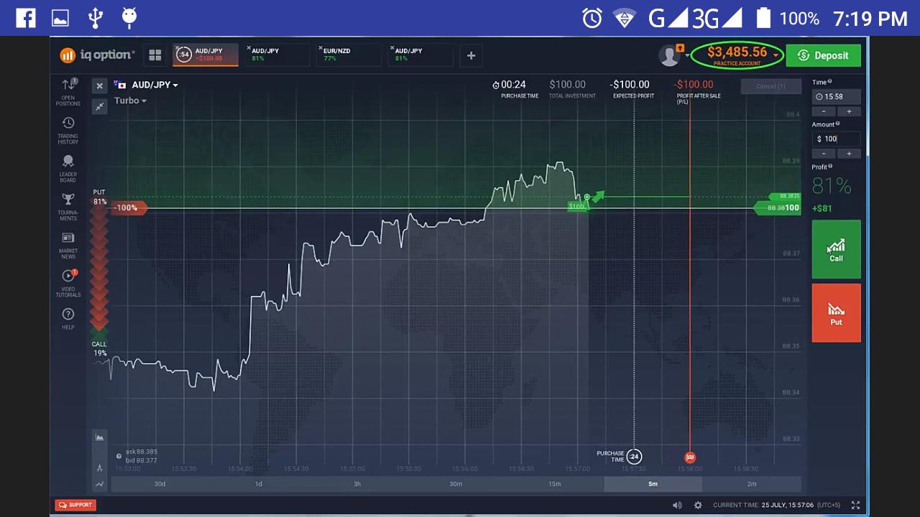Open the Market News panel
920x517 pixels.
pos(68,245)
